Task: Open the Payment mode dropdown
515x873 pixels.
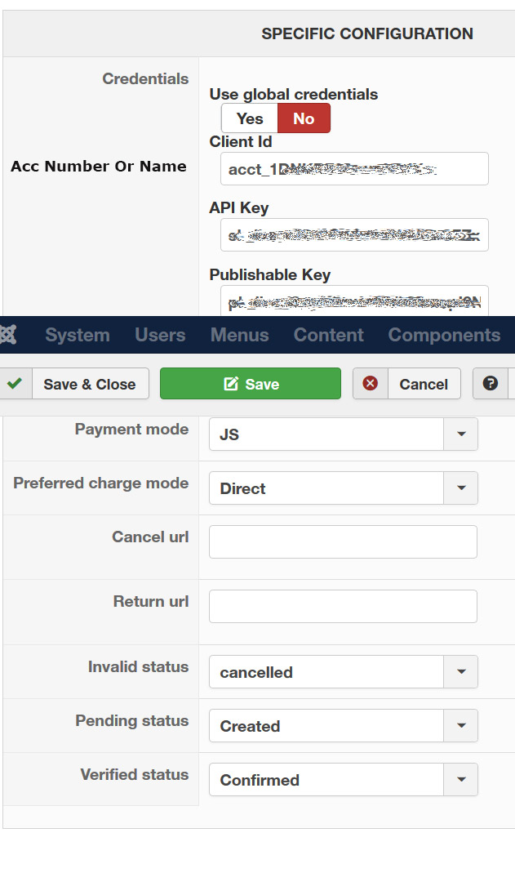Action: [x=343, y=434]
